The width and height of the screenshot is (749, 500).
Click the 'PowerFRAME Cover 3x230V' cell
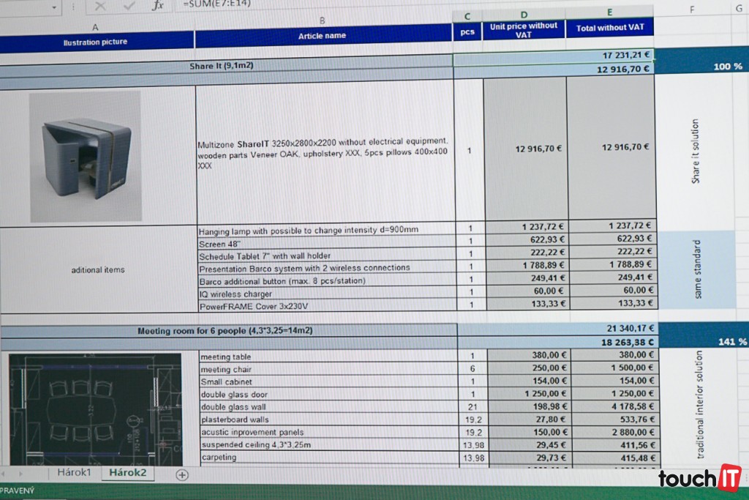[328, 306]
